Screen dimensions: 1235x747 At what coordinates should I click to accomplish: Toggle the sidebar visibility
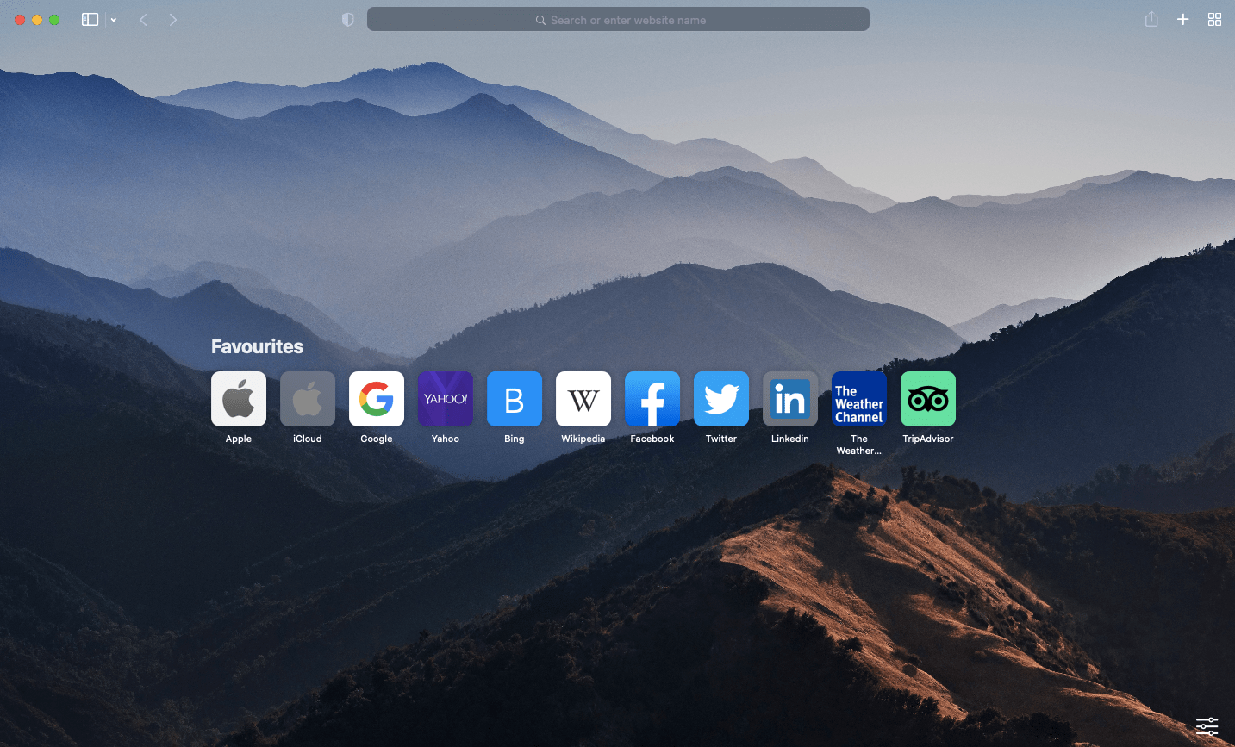[90, 19]
